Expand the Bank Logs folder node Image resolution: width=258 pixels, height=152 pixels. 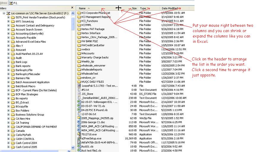click(x=8, y=62)
